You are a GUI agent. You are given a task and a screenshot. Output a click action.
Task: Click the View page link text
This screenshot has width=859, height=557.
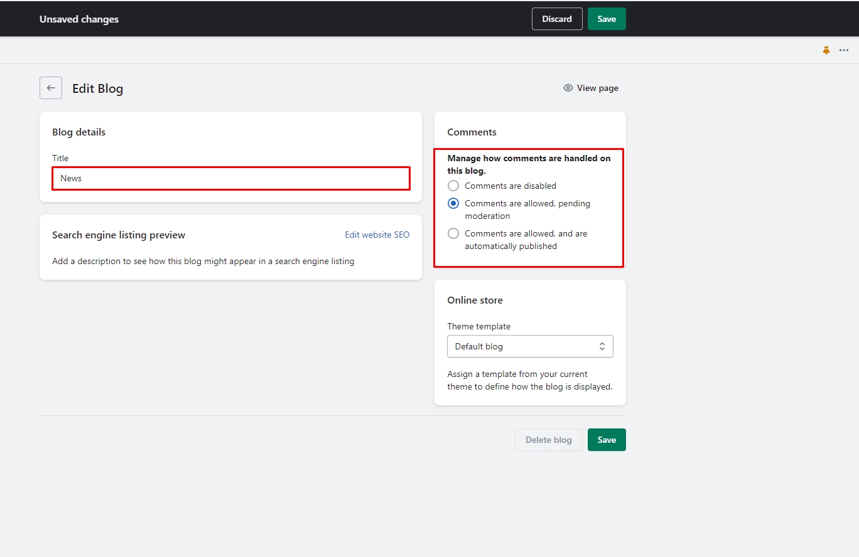coord(597,88)
